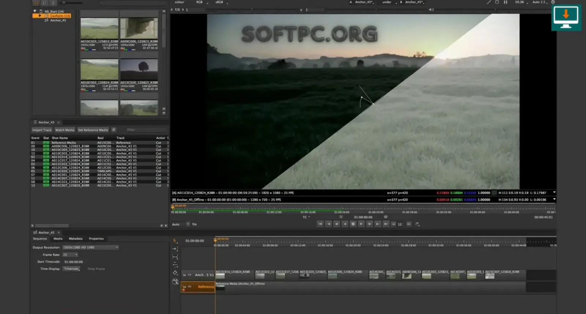Switch bin to details view icon

tap(53, 3)
